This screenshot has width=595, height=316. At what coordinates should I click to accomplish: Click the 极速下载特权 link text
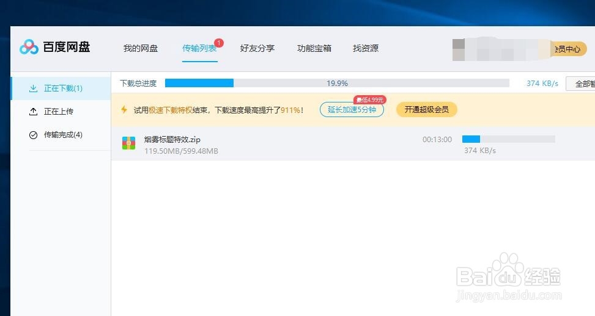coord(171,110)
